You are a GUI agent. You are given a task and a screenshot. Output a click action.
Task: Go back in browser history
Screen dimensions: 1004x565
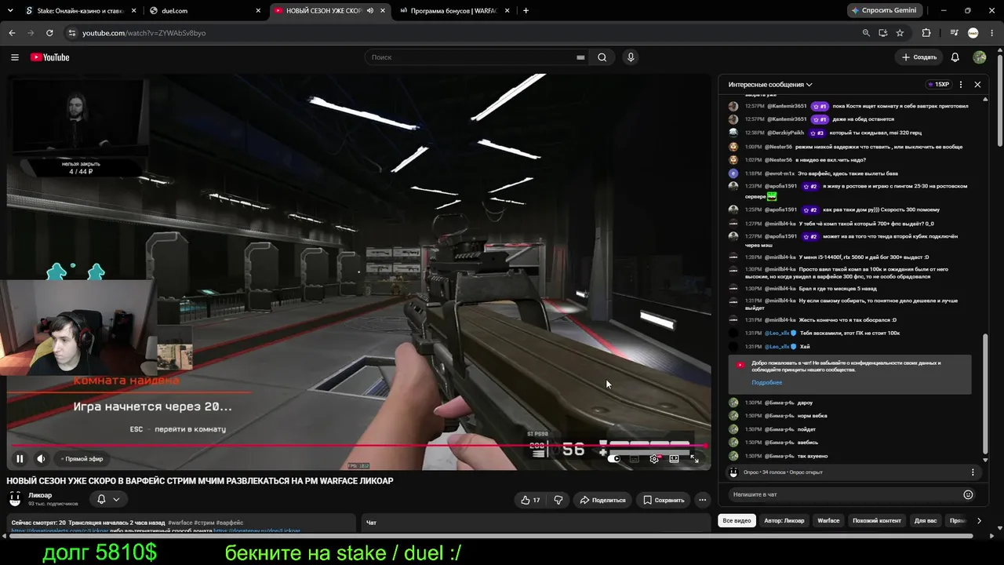(12, 33)
